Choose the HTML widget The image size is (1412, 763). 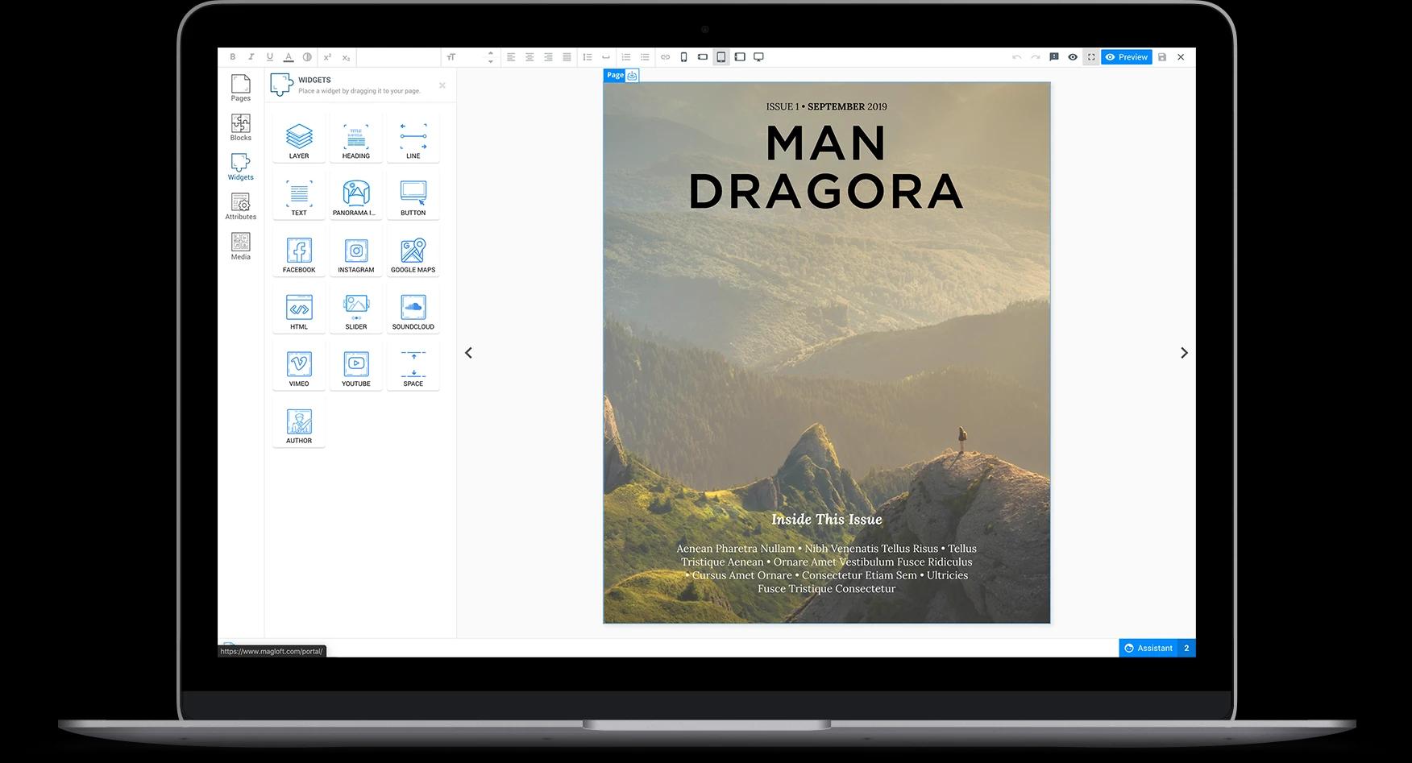(299, 310)
